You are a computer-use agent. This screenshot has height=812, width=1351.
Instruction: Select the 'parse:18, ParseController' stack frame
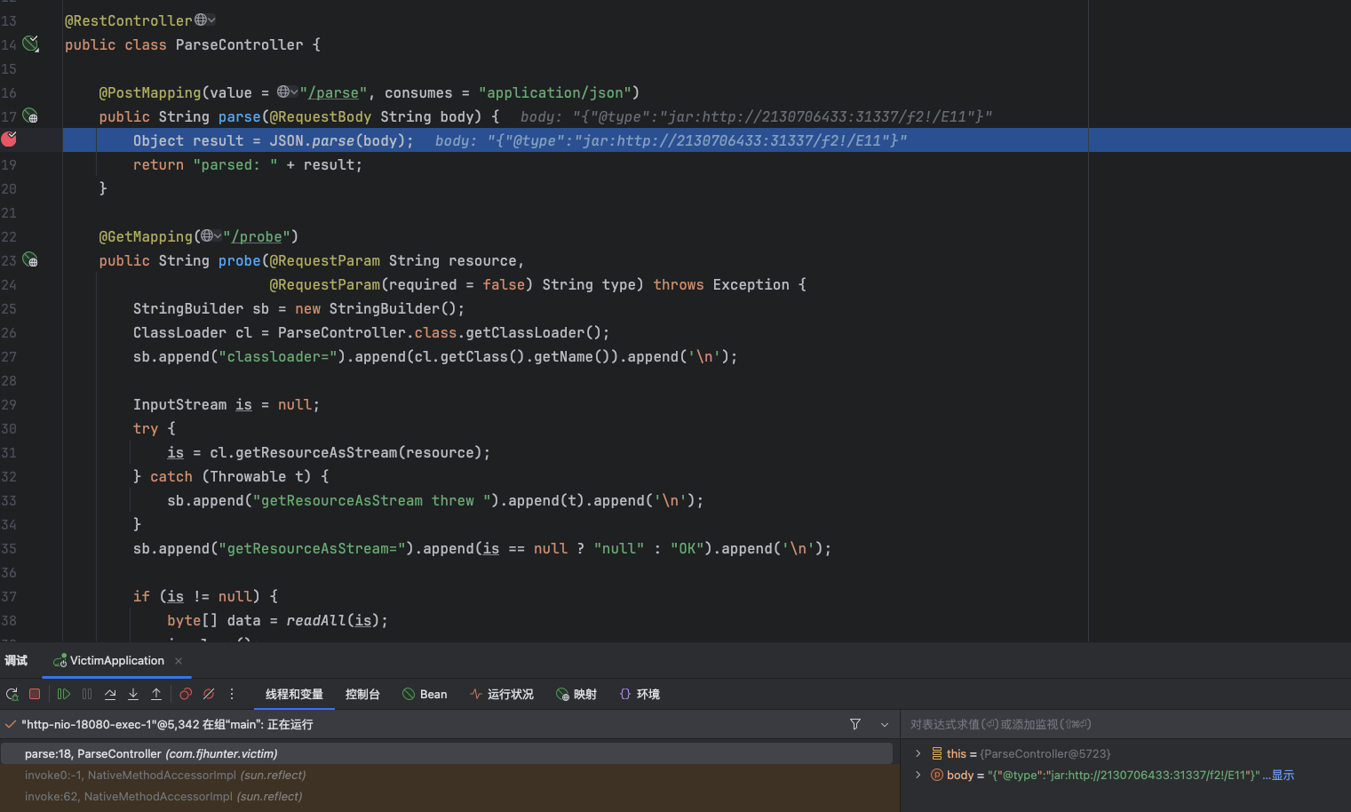447,753
